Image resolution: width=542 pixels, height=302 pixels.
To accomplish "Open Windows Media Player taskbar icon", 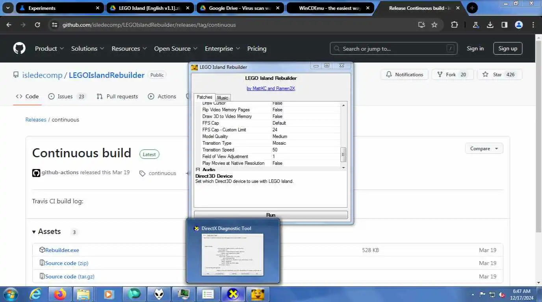I will point(109,294).
